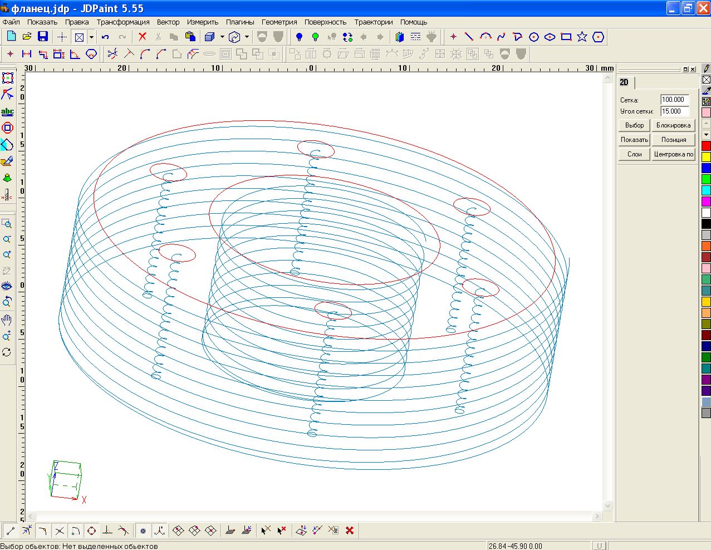The height and width of the screenshot is (550, 711).
Task: Click the red X delete icon
Action: point(143,37)
